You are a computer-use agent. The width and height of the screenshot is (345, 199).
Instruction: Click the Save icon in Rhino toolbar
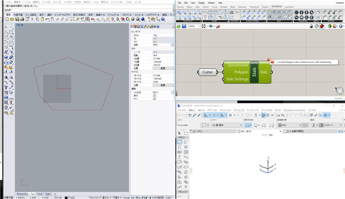click(17, 19)
